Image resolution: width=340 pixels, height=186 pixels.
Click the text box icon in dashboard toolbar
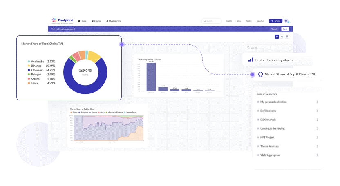click(x=282, y=37)
